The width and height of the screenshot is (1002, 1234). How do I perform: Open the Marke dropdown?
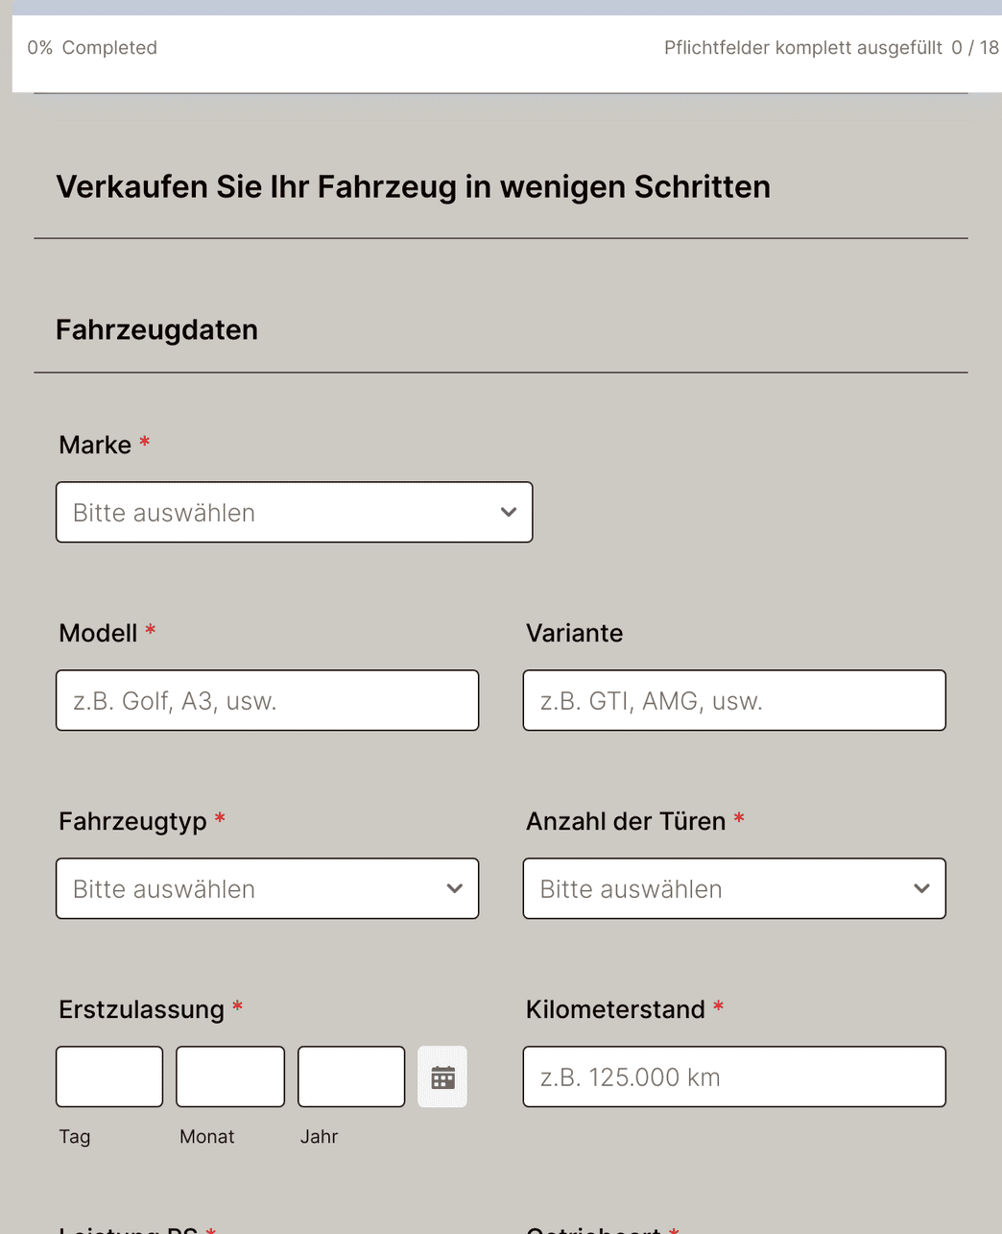[294, 512]
